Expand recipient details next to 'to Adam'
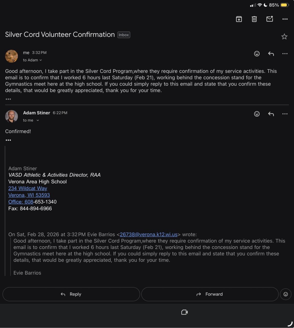This screenshot has width=294, height=328. [41, 60]
